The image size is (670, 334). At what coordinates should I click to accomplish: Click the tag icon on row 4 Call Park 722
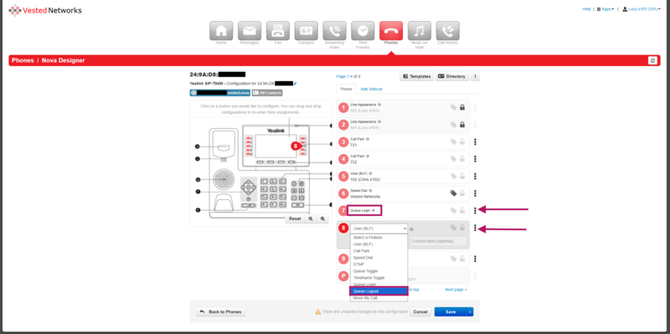click(453, 159)
